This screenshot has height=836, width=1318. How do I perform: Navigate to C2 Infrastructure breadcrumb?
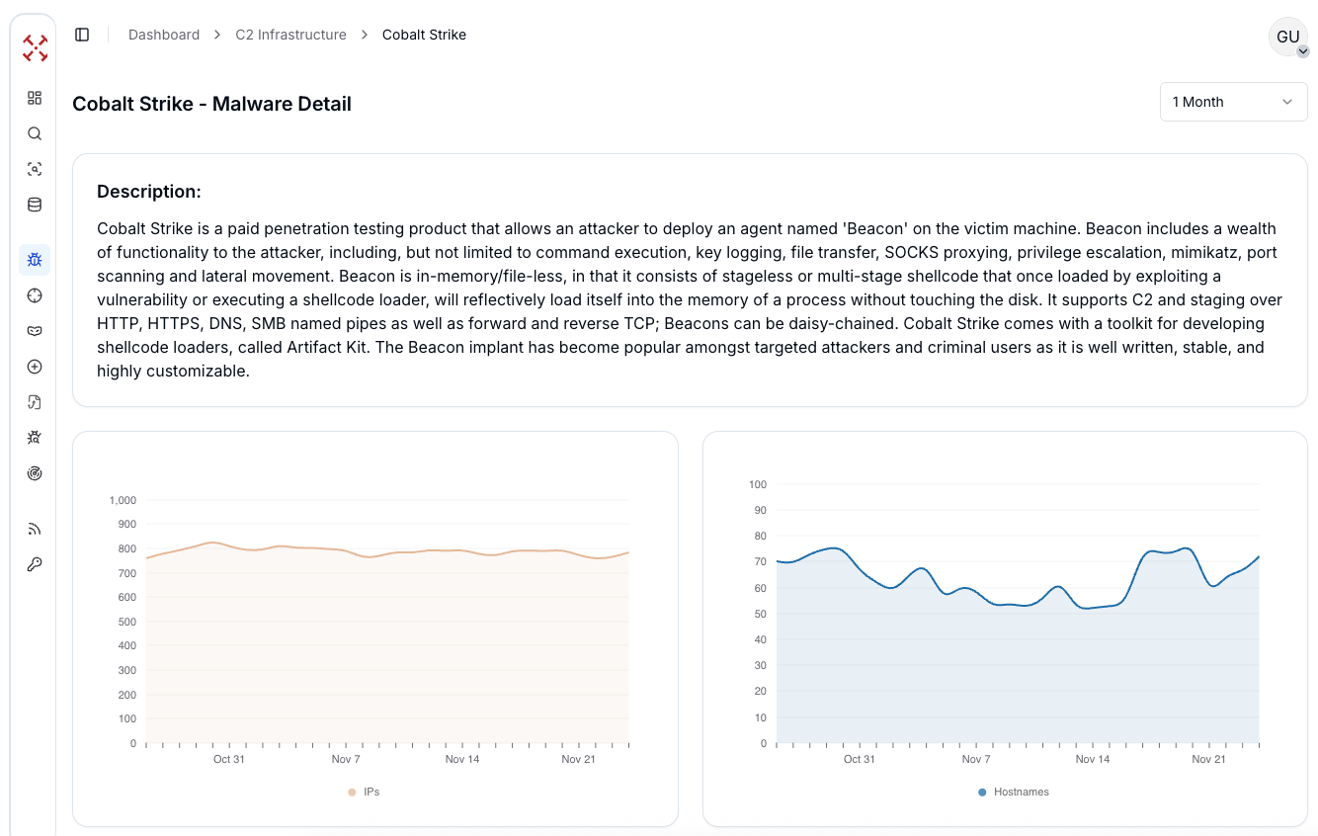[290, 35]
